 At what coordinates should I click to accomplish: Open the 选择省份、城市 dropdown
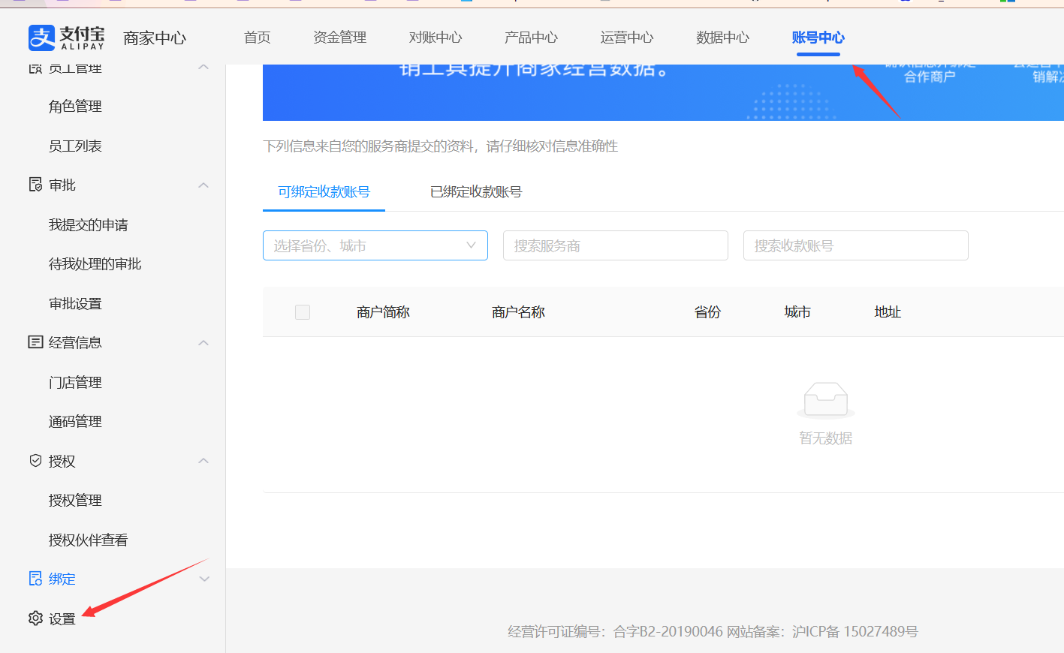click(x=375, y=245)
